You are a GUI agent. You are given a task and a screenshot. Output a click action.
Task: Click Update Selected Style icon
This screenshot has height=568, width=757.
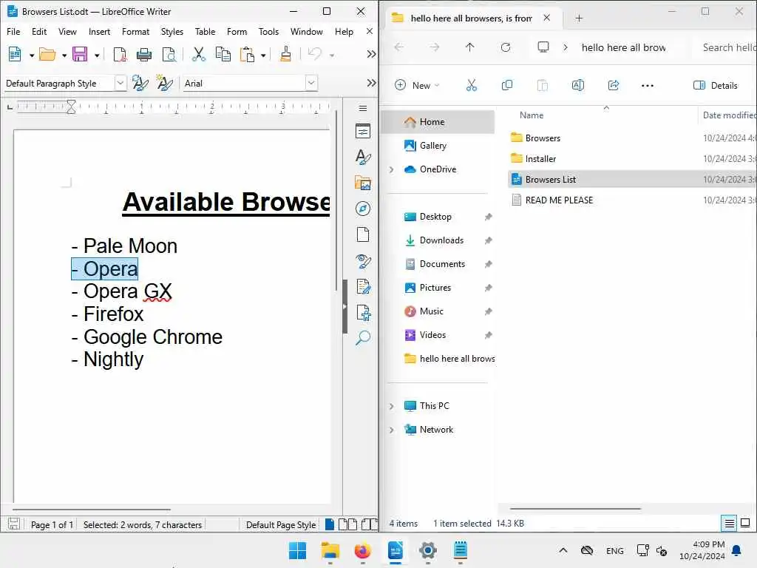(140, 83)
